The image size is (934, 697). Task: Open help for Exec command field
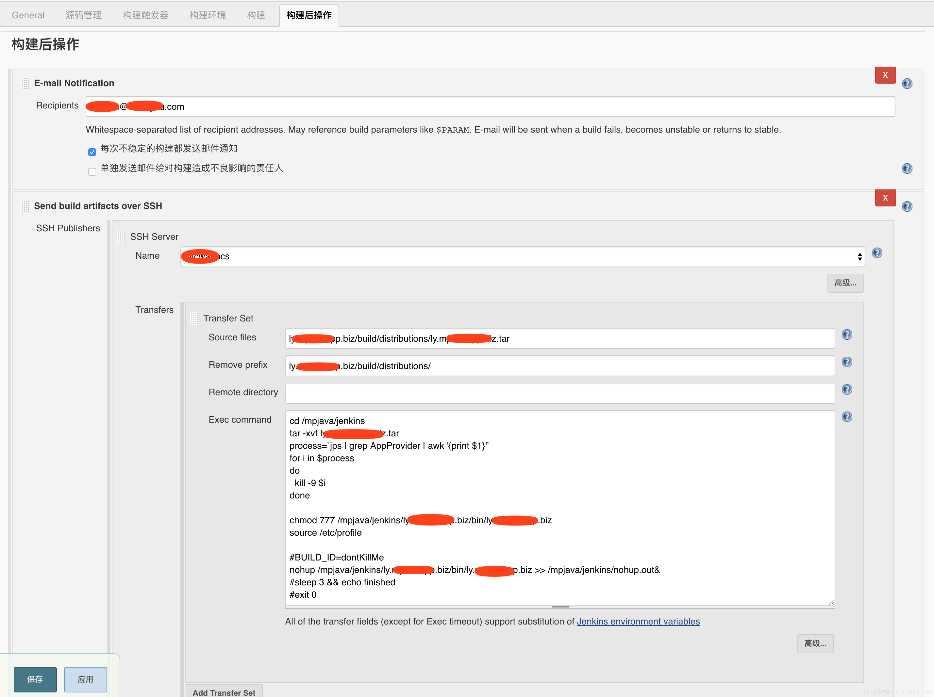[847, 417]
